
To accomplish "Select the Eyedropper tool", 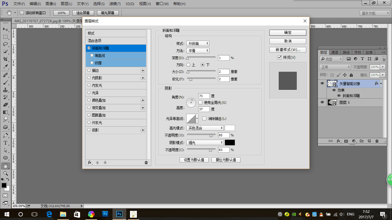I will coord(5,67).
